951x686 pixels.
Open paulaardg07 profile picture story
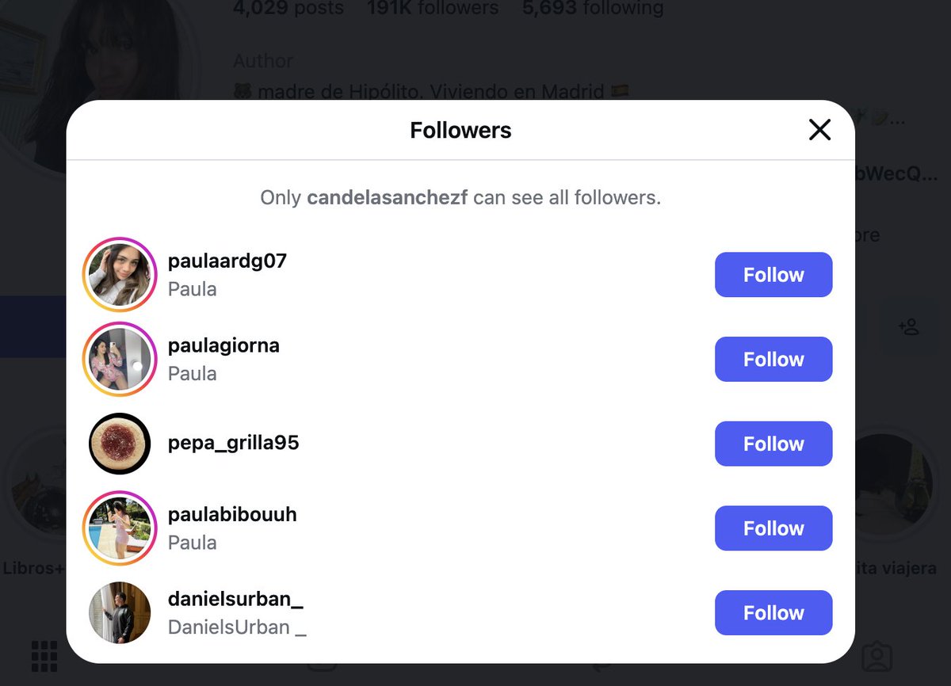click(120, 275)
